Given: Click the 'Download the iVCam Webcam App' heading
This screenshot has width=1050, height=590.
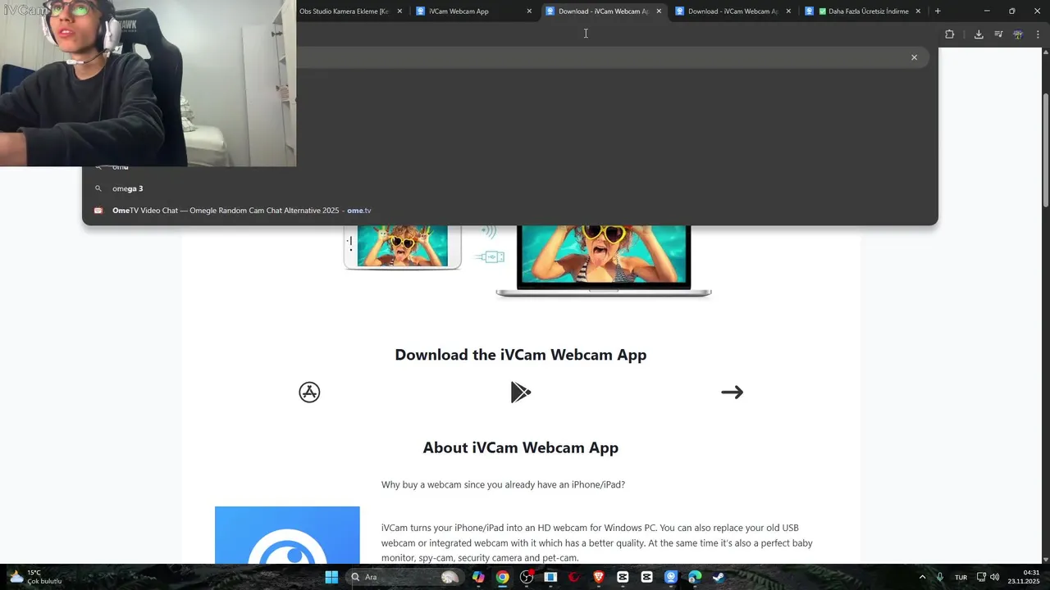Looking at the screenshot, I should click(x=521, y=355).
